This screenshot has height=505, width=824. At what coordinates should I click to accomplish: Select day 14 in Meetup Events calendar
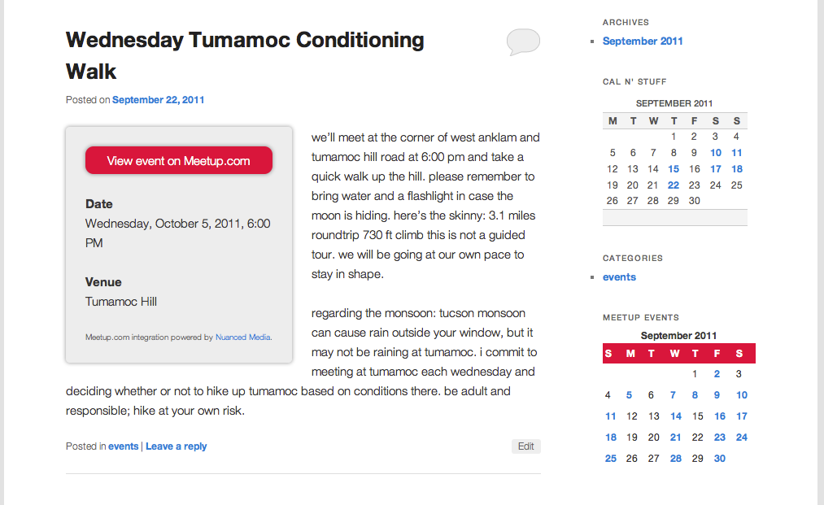(x=676, y=416)
